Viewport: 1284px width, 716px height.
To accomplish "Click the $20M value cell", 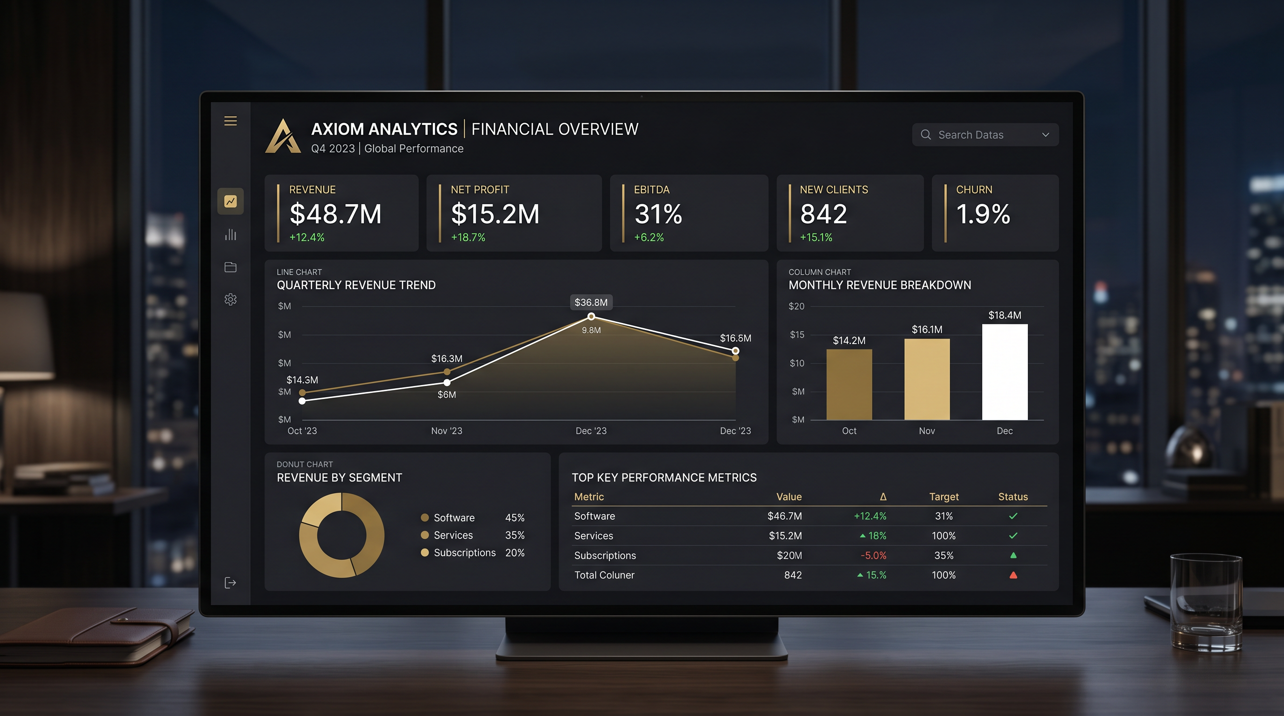I will pyautogui.click(x=789, y=555).
